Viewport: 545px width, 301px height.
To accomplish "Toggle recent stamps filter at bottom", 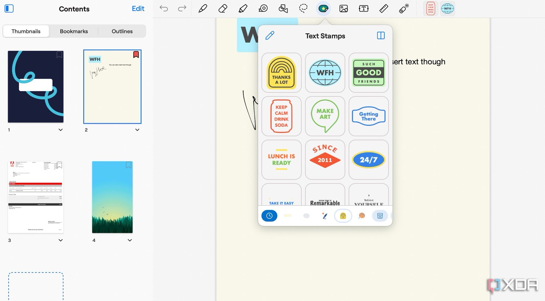I will point(269,215).
